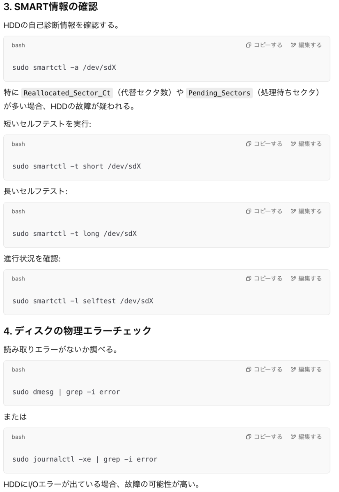Screen dimensions: 339x492
Task: Click the '4. ディスクの物理エラーチェック' heading
Action: click(x=78, y=330)
